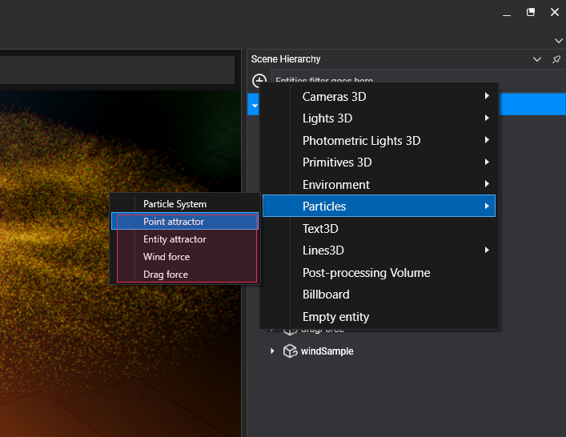Add a Post-processing Volume

coord(366,273)
